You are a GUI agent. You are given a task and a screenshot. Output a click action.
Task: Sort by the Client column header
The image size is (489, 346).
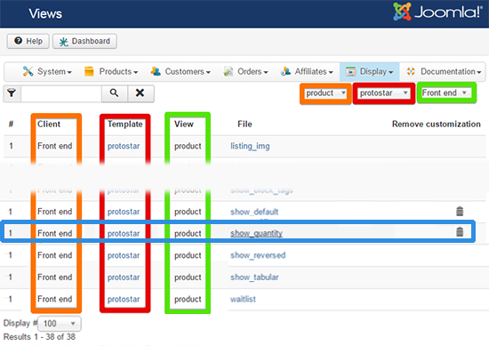(49, 125)
